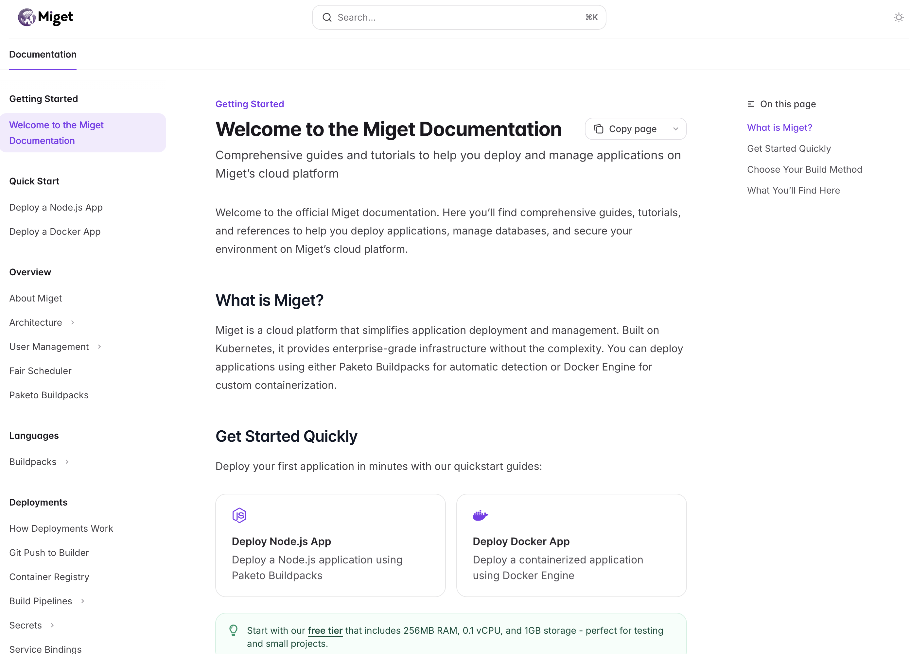Viewport: 910px width, 654px height.
Task: Toggle light/dark theme with the sun icon
Action: tap(898, 17)
